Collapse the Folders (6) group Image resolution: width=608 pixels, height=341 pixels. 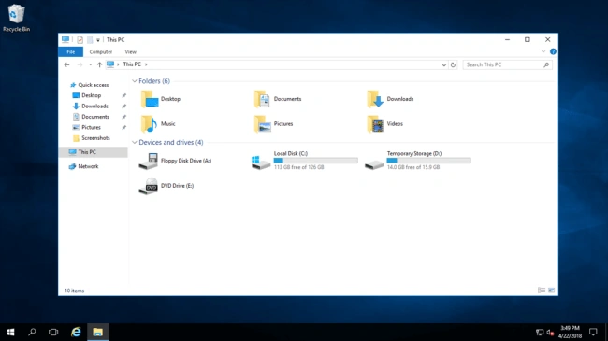(135, 81)
